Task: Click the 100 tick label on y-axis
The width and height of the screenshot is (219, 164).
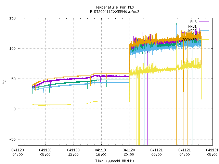Action: pyautogui.click(x=12, y=49)
